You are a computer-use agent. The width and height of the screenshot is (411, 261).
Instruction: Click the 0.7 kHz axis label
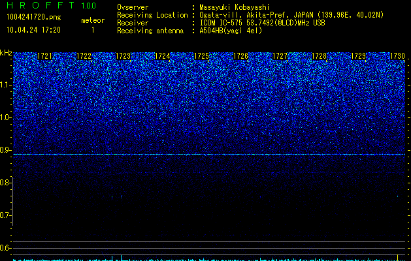(4, 215)
